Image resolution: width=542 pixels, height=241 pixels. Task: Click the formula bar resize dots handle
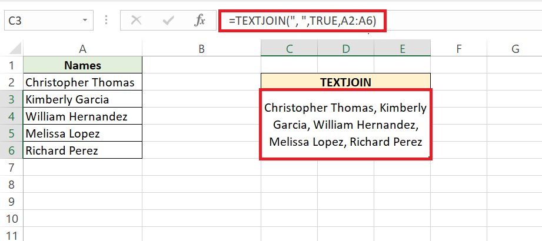pos(106,21)
